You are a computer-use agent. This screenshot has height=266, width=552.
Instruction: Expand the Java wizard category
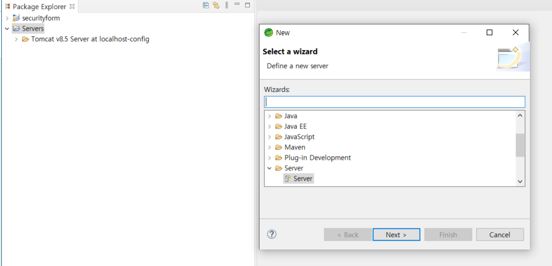(270, 116)
